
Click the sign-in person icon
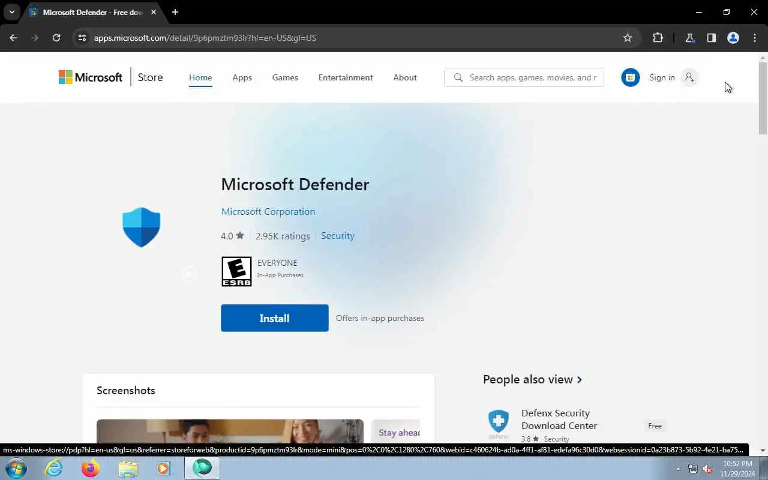(x=689, y=77)
